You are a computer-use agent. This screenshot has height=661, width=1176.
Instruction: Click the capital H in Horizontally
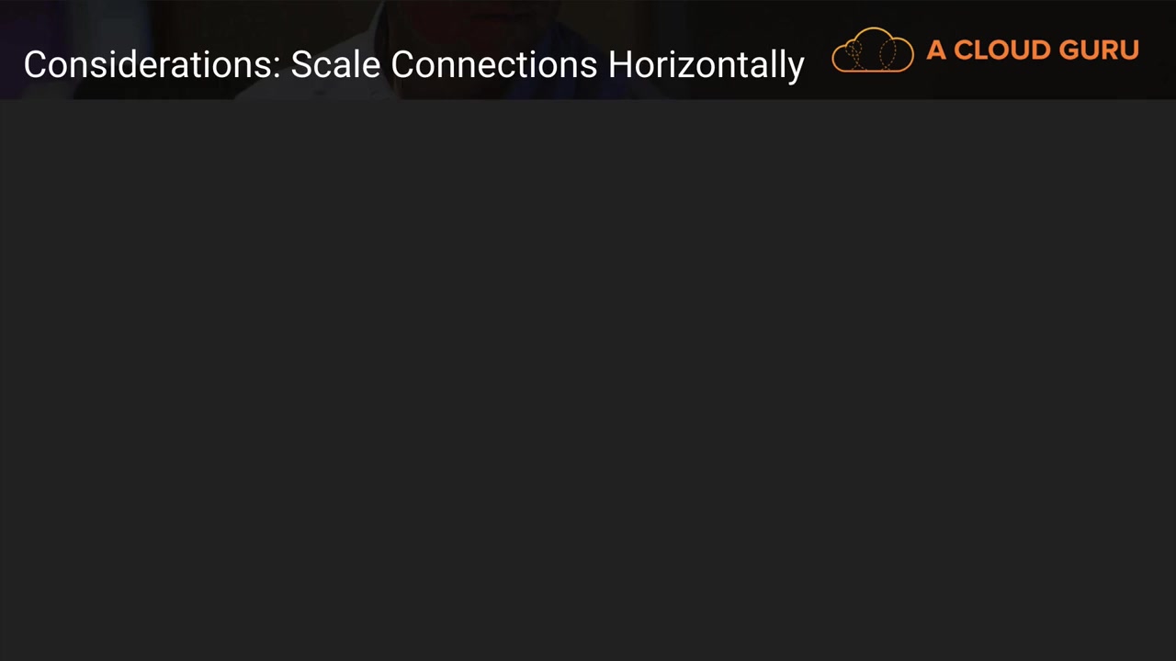619,65
